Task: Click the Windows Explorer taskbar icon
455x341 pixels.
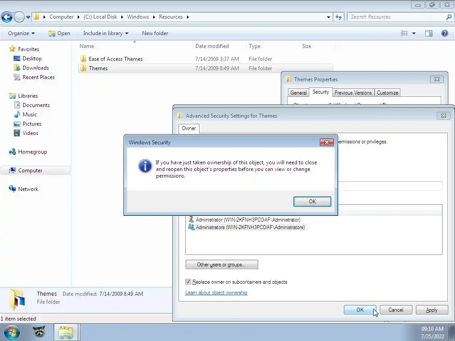Action: (x=66, y=332)
